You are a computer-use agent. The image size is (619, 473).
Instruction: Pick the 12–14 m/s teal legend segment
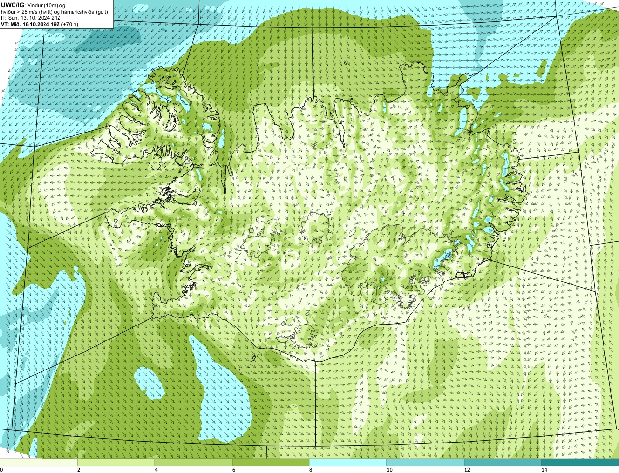click(503, 462)
